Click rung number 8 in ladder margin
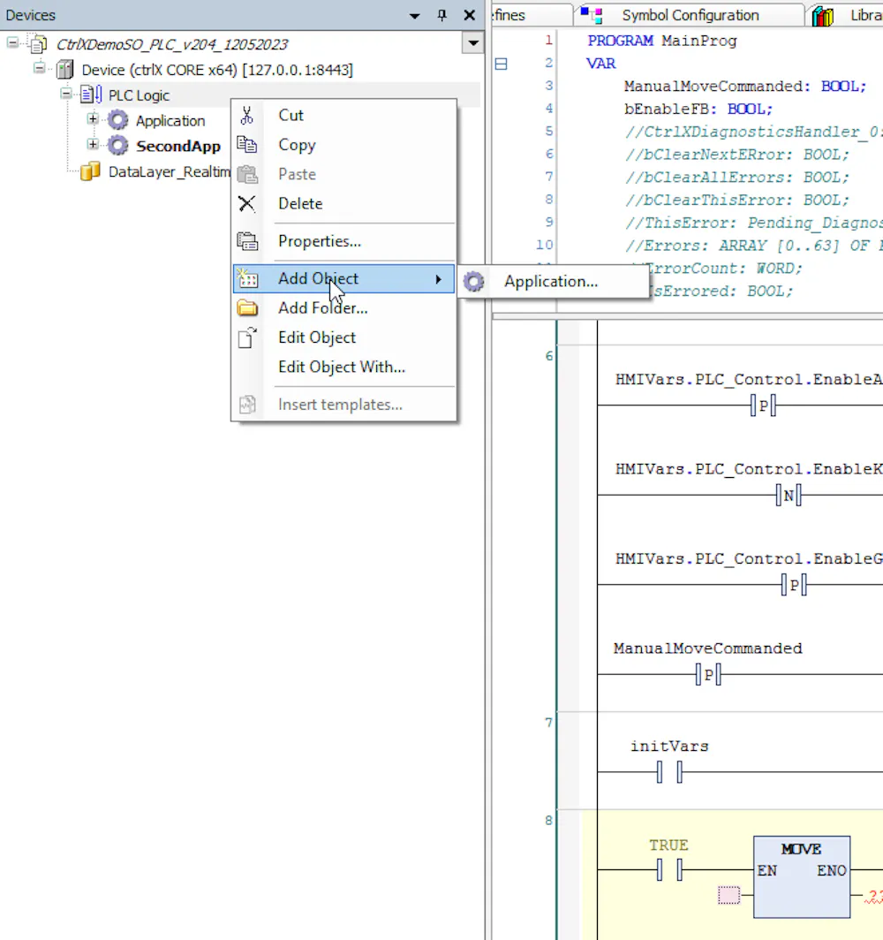The height and width of the screenshot is (940, 883). [548, 820]
